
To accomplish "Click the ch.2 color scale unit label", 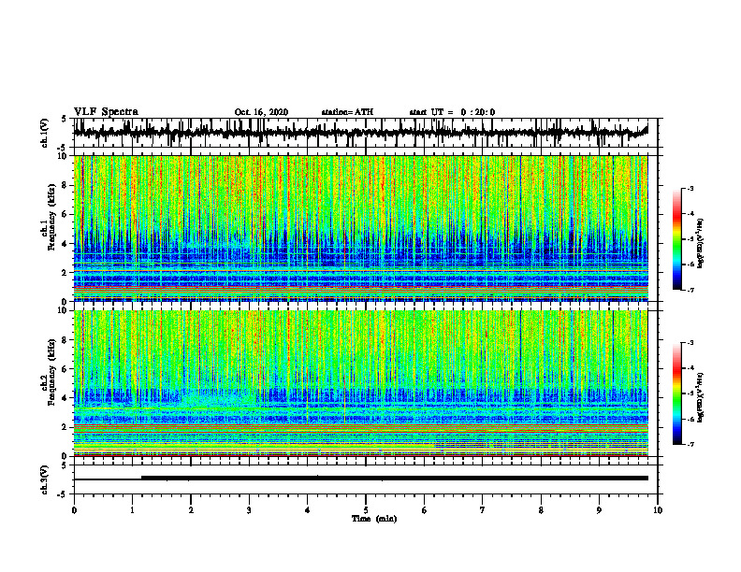I will point(701,397).
